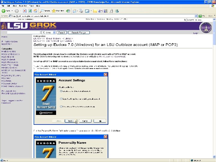Click the LSU GROK Knowledge Base logo
The height and width of the screenshot is (162, 216).
(x=29, y=26)
